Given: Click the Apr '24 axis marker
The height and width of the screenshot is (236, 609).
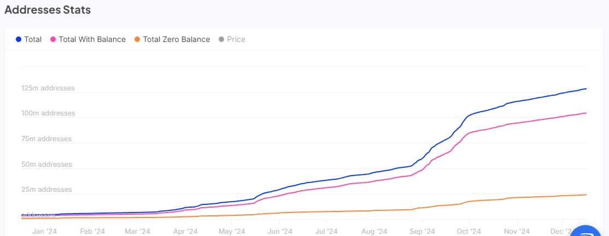Looking at the screenshot, I should click(185, 231).
